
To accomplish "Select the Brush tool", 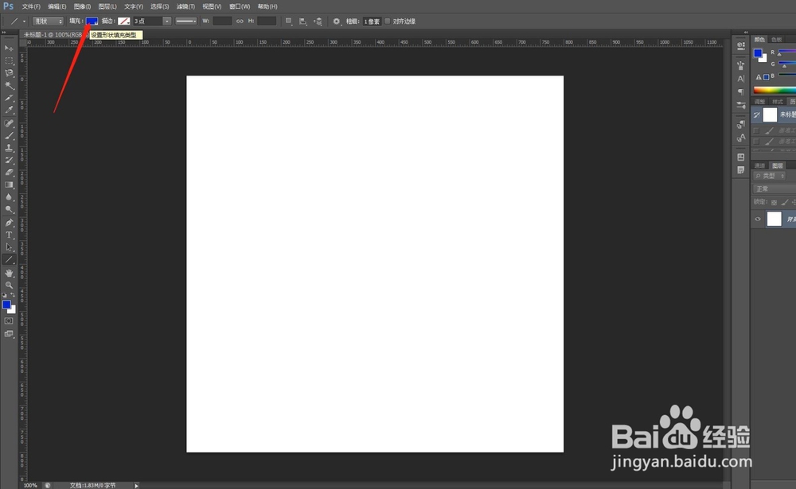I will click(x=9, y=135).
